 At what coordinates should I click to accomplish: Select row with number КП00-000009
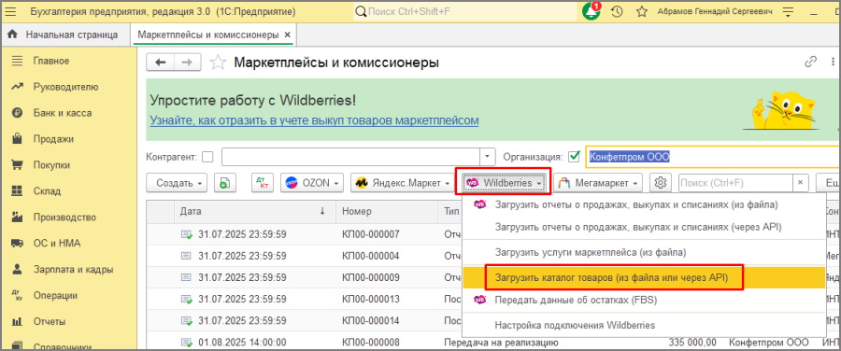[371, 277]
